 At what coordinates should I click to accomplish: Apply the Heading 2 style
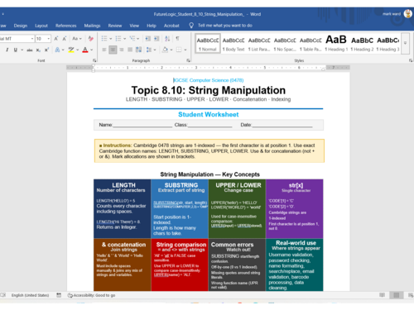[x=362, y=43]
